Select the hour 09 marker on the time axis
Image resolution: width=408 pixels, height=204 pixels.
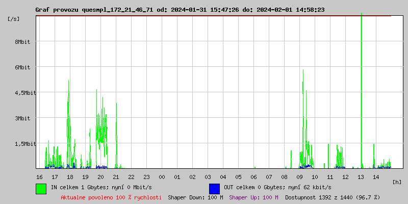(299, 177)
